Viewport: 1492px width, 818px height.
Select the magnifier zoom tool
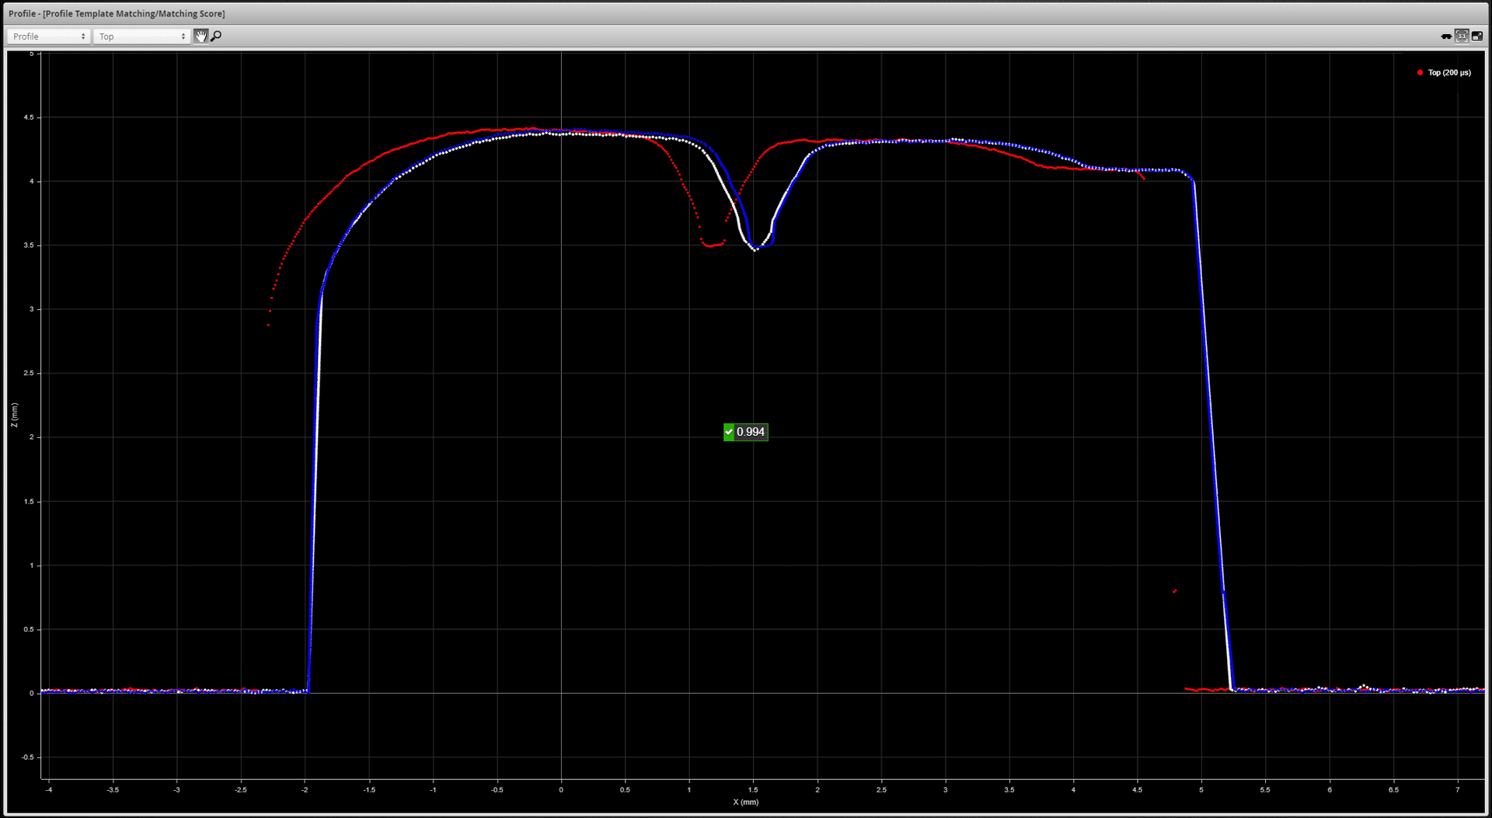pos(216,36)
